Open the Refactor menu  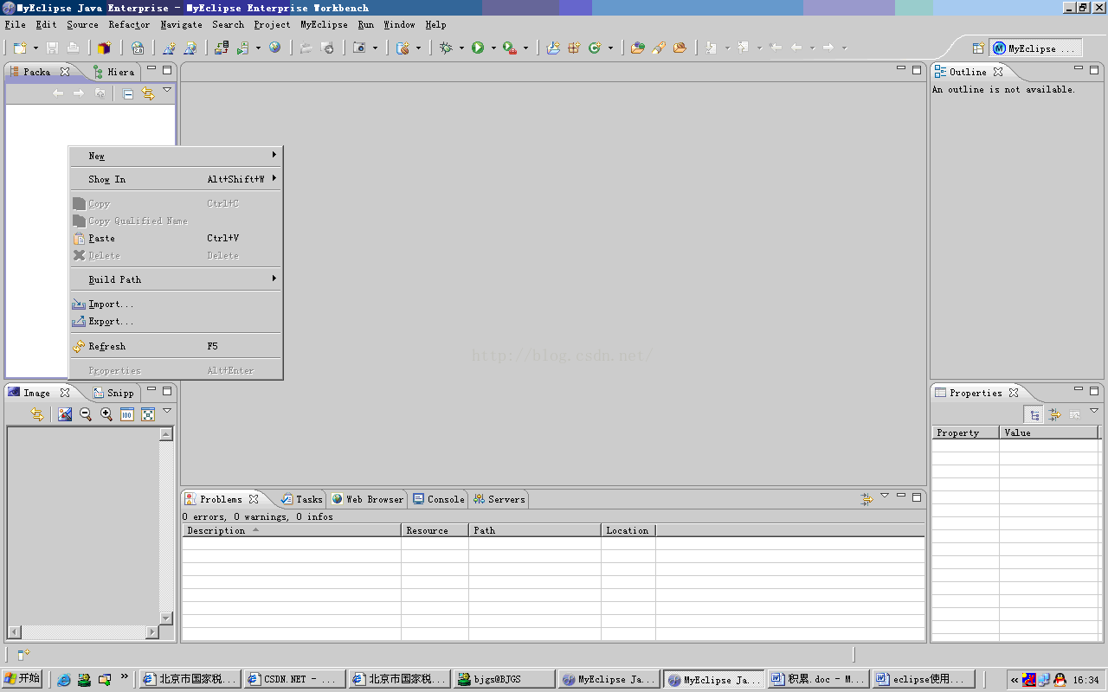click(129, 25)
